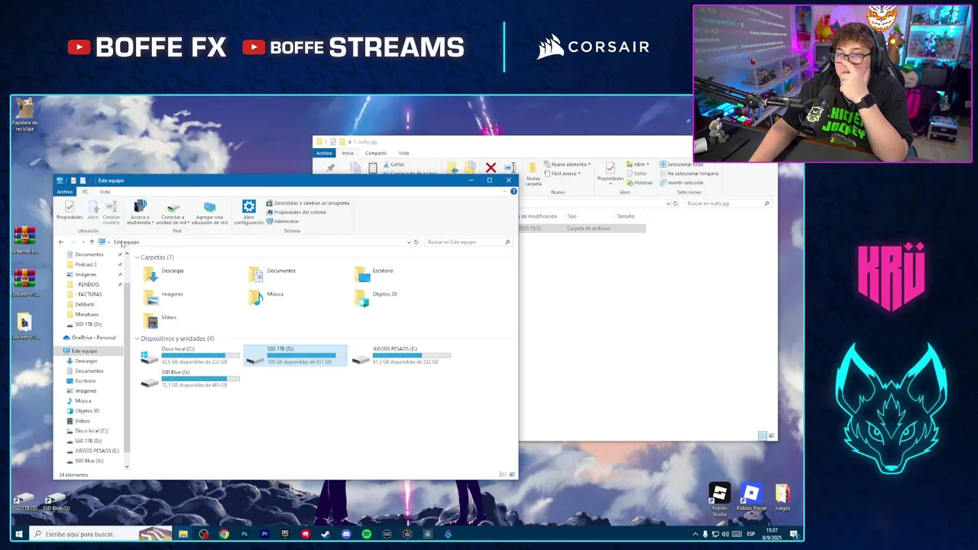
Task: Click up-one-level arrow in Este equipo
Action: [x=91, y=242]
